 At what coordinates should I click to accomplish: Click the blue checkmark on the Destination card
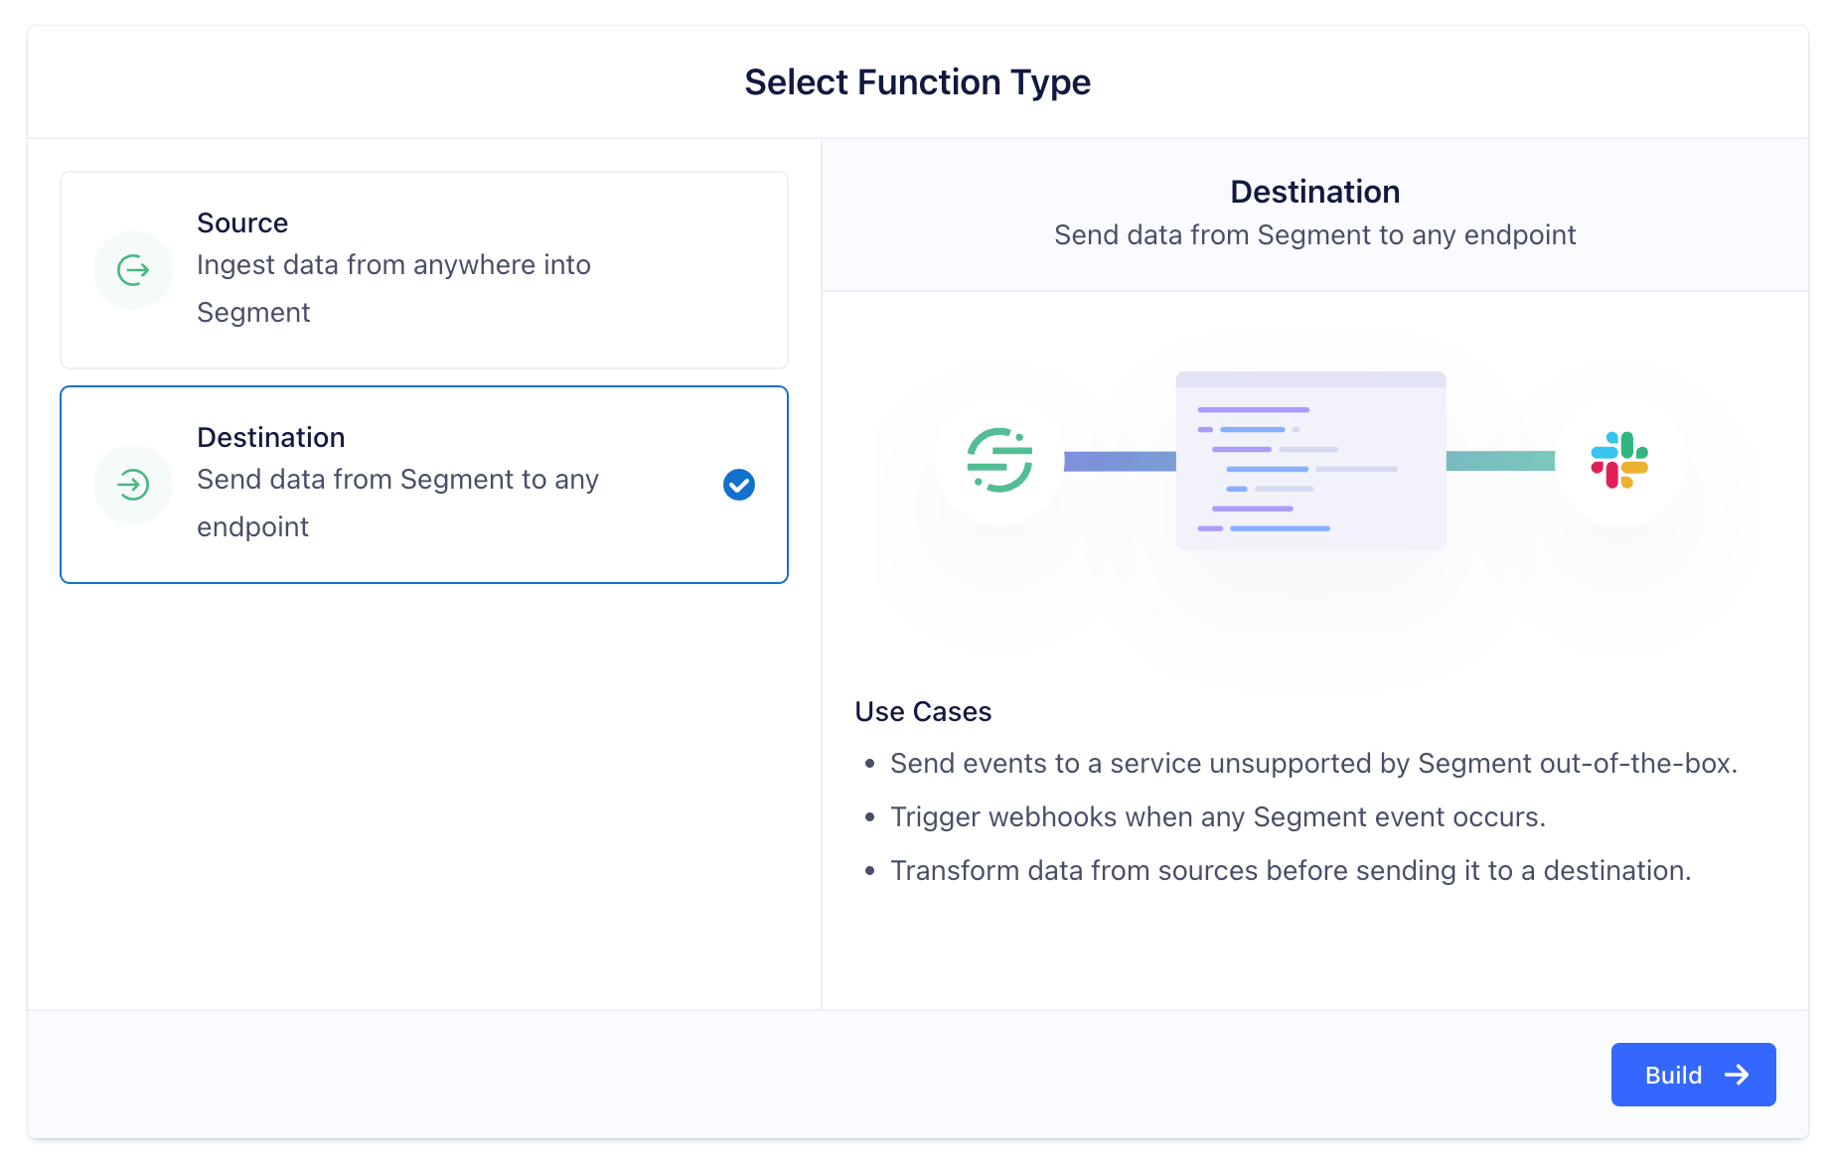point(738,485)
